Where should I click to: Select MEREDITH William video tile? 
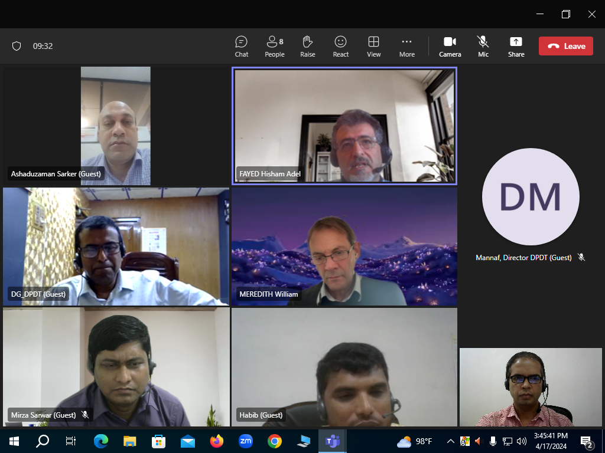click(x=344, y=247)
